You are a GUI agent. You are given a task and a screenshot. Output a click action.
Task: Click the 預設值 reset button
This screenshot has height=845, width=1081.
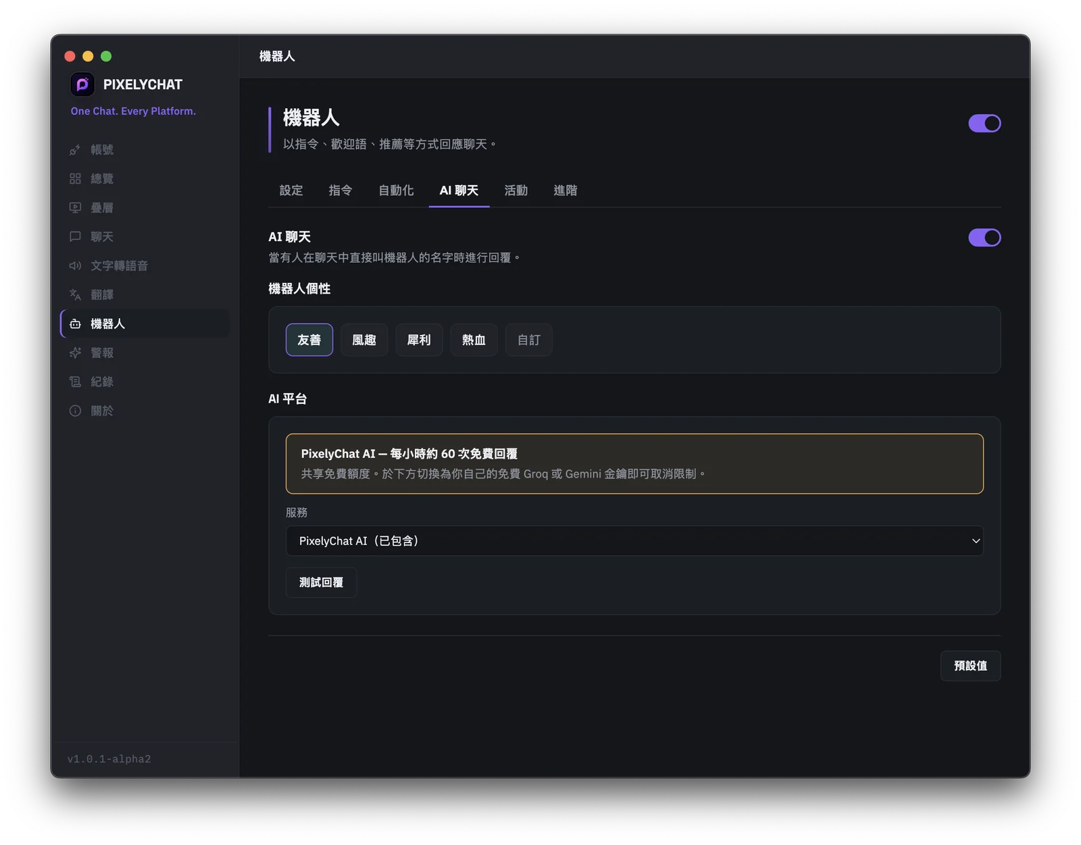970,666
